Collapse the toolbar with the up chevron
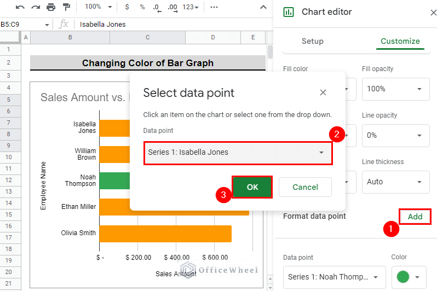Viewport: 437px width, 291px height. (263, 7)
